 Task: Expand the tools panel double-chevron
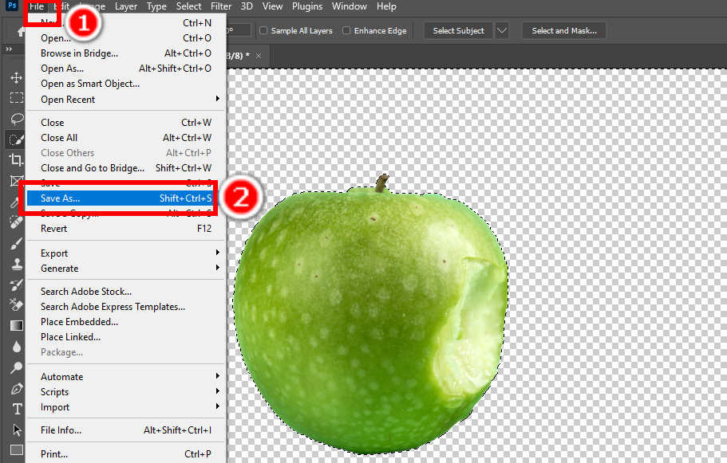[9, 49]
